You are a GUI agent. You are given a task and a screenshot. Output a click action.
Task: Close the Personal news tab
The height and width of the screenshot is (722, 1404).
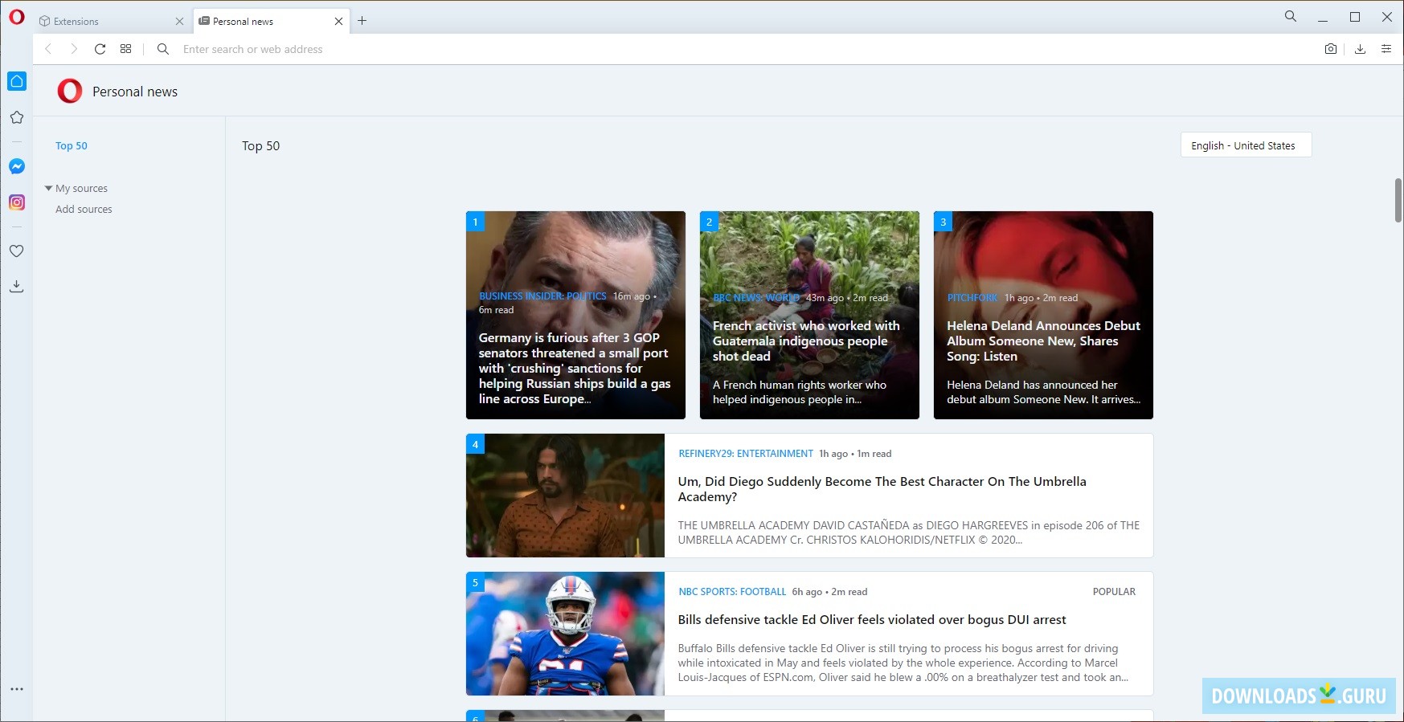[338, 22]
